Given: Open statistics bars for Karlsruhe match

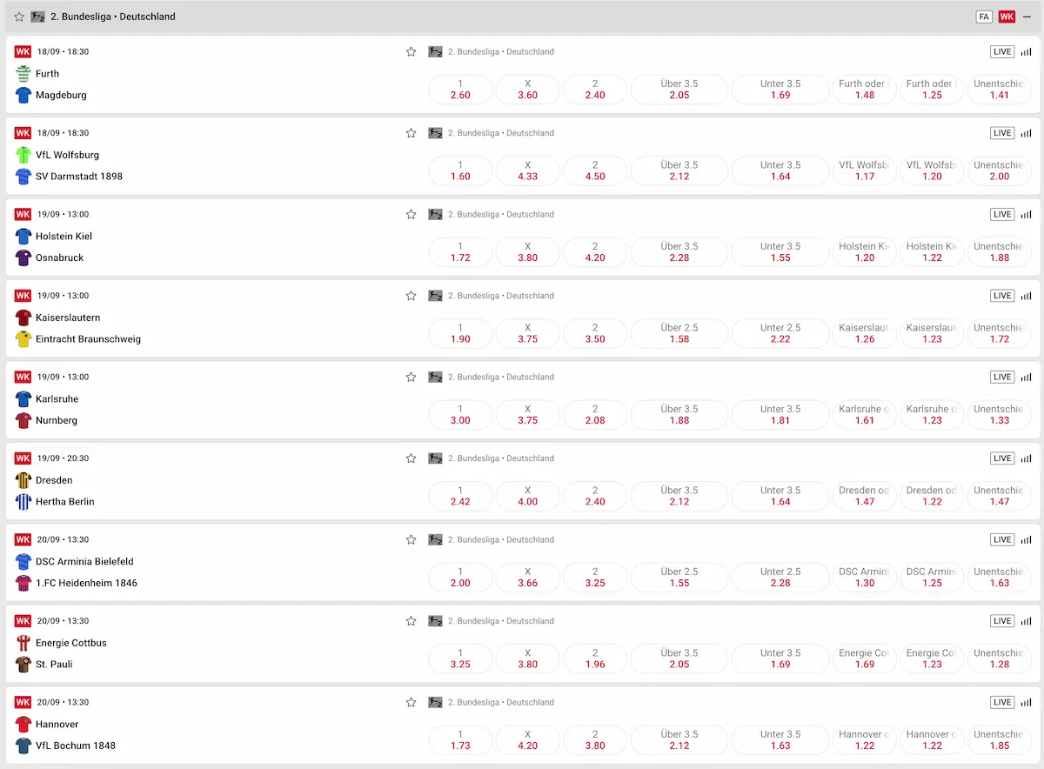Looking at the screenshot, I should [1026, 378].
